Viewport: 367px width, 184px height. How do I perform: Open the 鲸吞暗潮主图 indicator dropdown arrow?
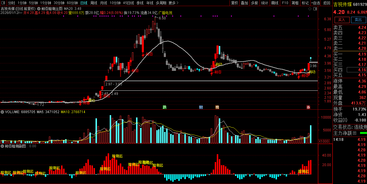coord(39,9)
